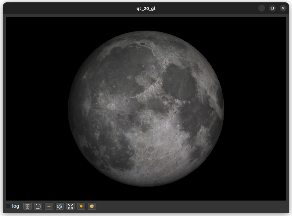The height and width of the screenshot is (216, 292).
Task: Toggle fullscreen with the expand arrows icon
Action: pos(70,206)
